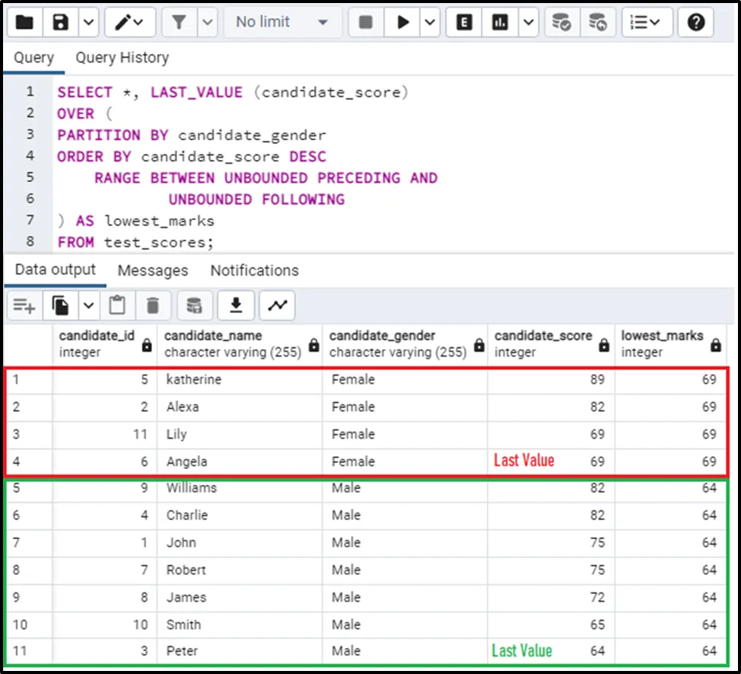Image resolution: width=741 pixels, height=674 pixels.
Task: Expand the dropdown arrow next to Execute
Action: point(430,23)
